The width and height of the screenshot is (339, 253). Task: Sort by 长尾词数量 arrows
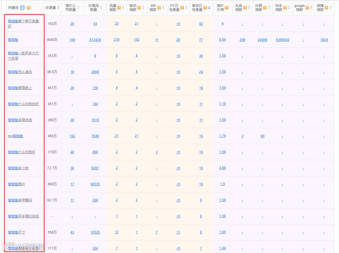101,8
